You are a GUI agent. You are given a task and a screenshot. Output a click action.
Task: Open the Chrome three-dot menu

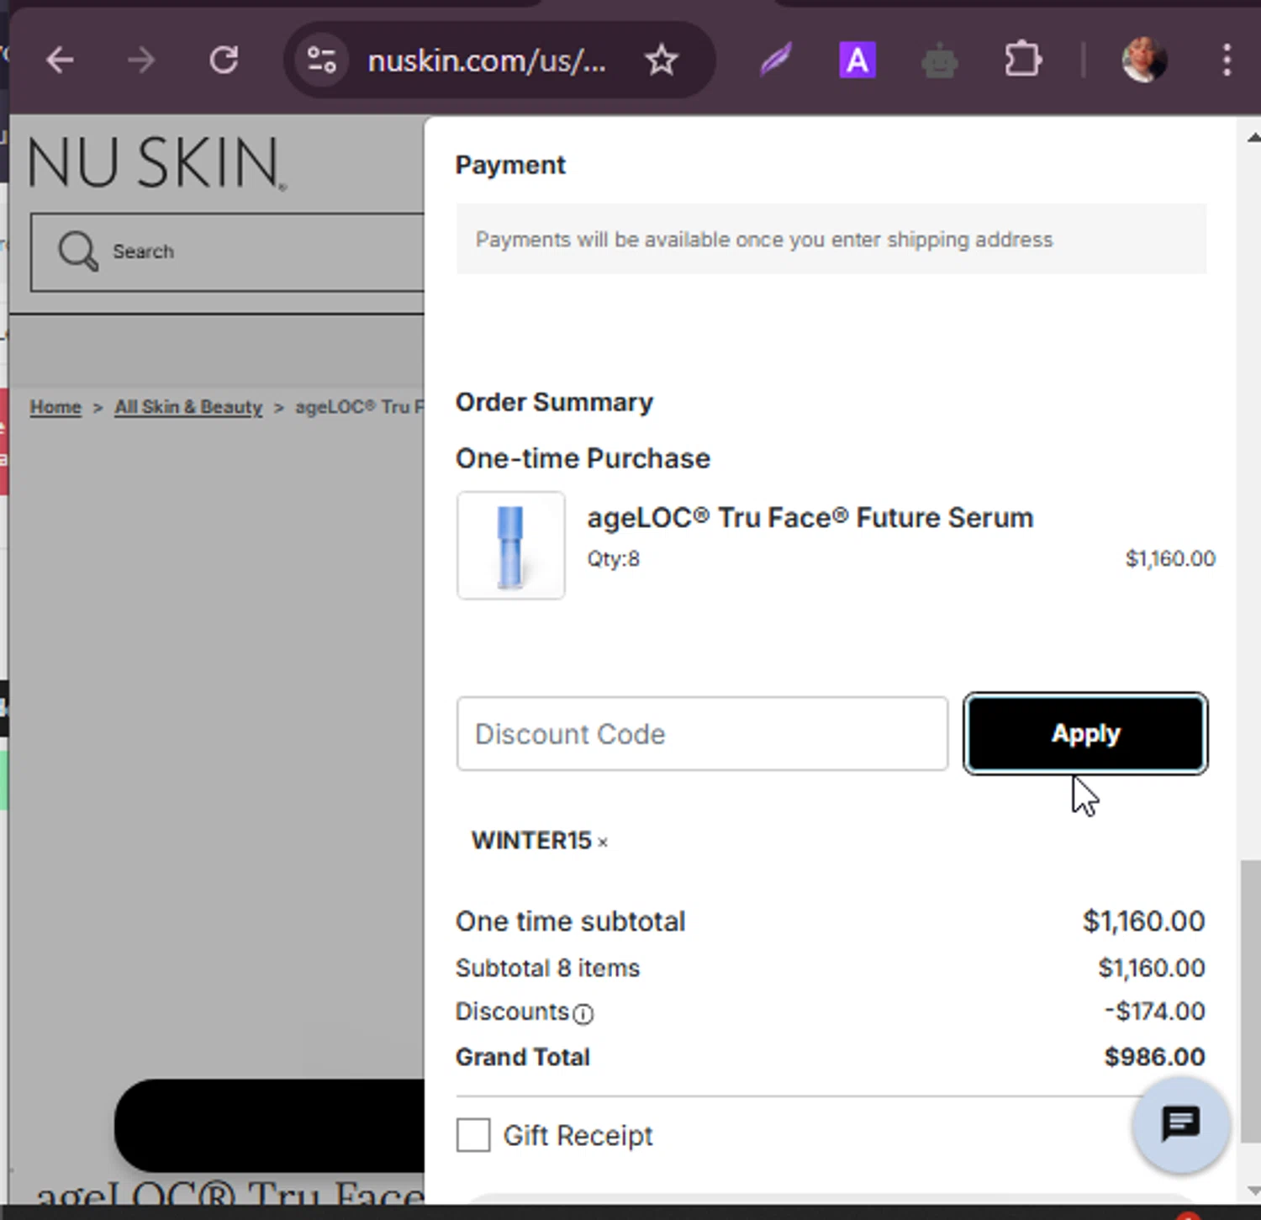pos(1227,61)
